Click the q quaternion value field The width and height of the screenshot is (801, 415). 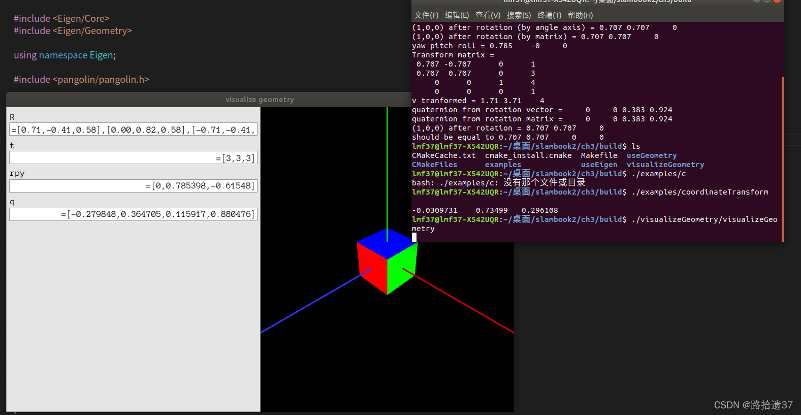tap(133, 214)
